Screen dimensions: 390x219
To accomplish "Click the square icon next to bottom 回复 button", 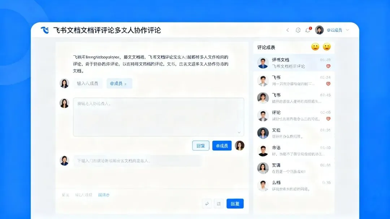I will [218, 203].
